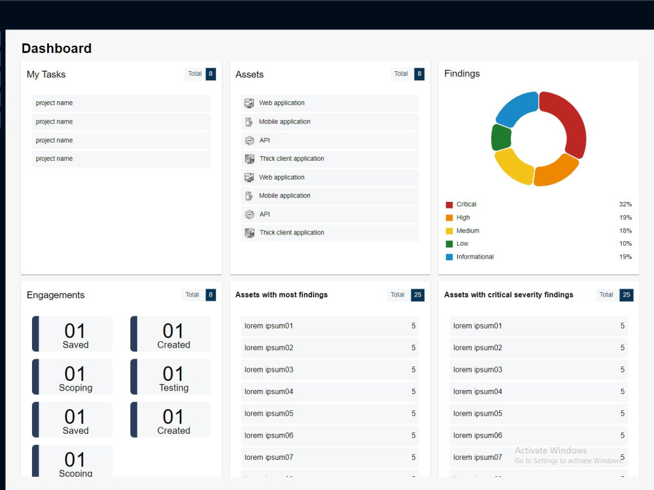Open lorem ipsum03 in Assets with most findings
This screenshot has height=490, width=654.
330,370
